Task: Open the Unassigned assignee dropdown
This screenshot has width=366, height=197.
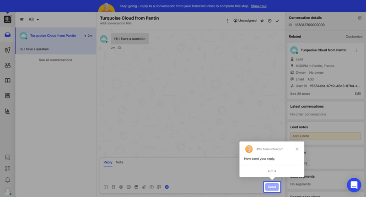Action: pyautogui.click(x=245, y=21)
